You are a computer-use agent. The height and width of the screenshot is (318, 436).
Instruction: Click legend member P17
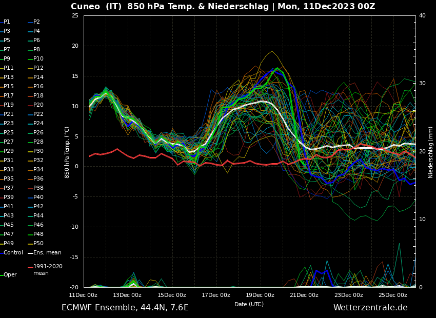coord(9,96)
